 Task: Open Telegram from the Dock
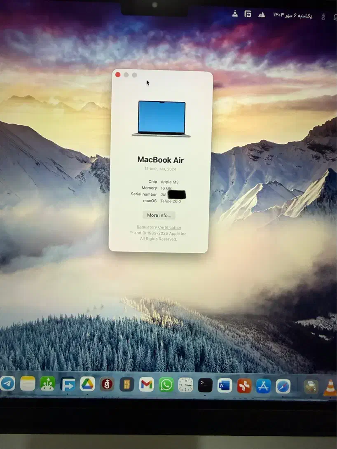click(x=7, y=384)
